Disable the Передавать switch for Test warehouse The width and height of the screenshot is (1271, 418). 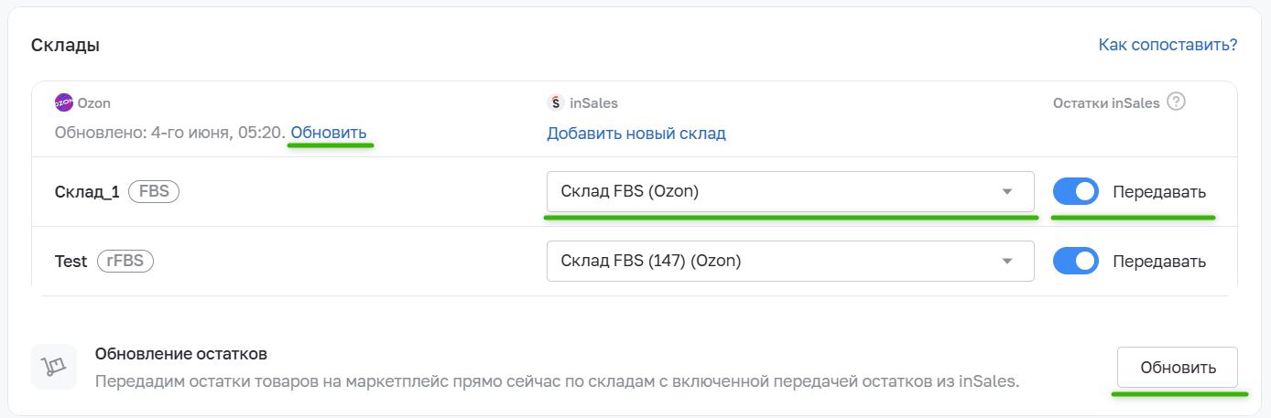[1076, 261]
